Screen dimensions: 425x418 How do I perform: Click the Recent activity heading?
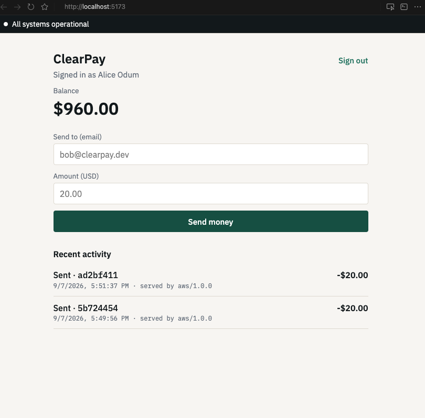pos(82,255)
